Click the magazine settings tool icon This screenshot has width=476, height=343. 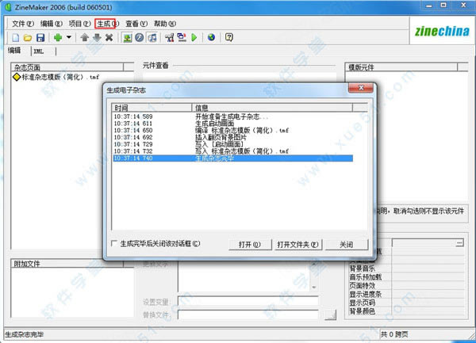pyautogui.click(x=170, y=37)
